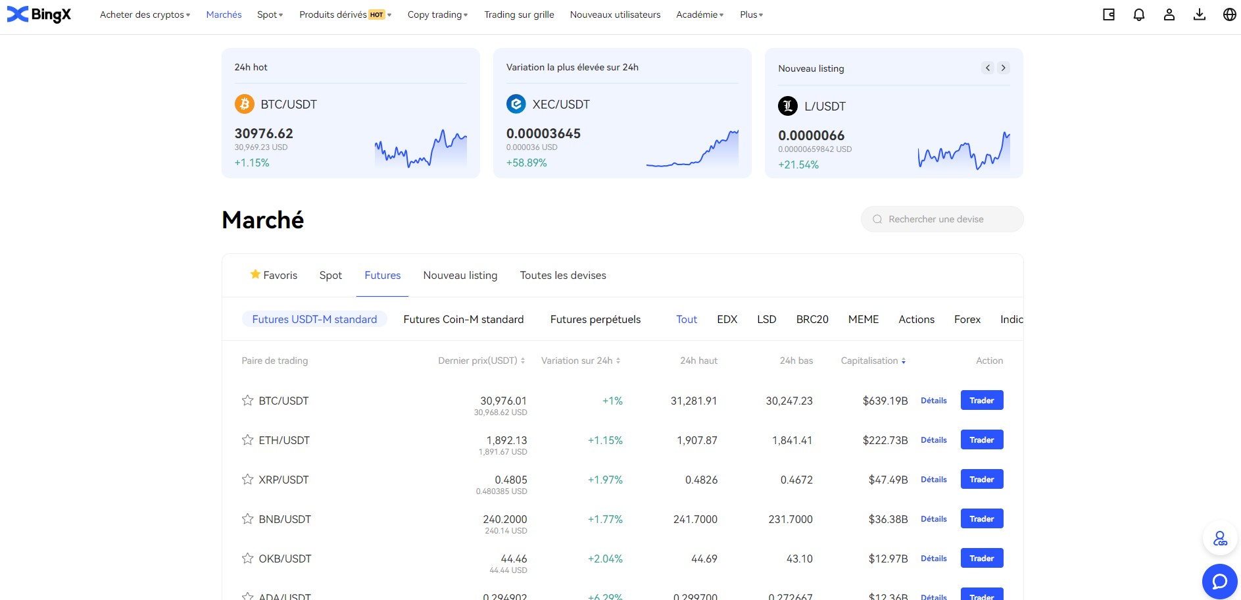
Task: Click the L coin icon in Nouveau listing
Action: click(x=788, y=106)
